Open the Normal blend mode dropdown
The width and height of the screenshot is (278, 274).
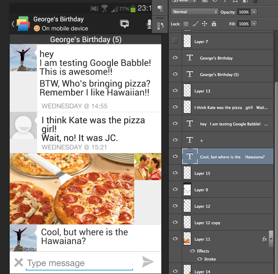(195, 12)
